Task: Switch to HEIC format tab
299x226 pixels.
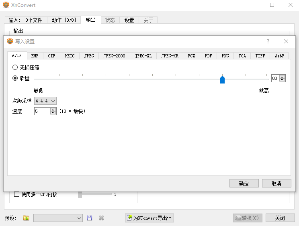Action: click(70, 56)
